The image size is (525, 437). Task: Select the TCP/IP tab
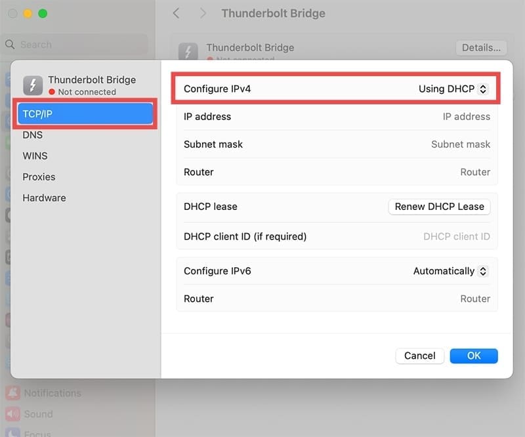(85, 114)
